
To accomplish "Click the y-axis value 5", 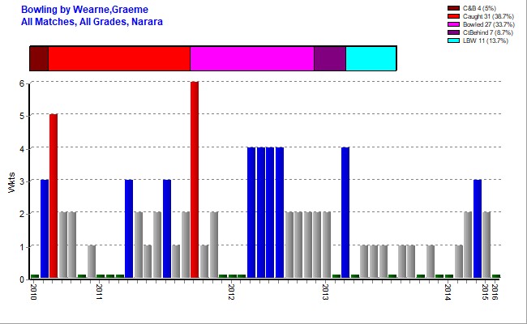I will [x=22, y=116].
